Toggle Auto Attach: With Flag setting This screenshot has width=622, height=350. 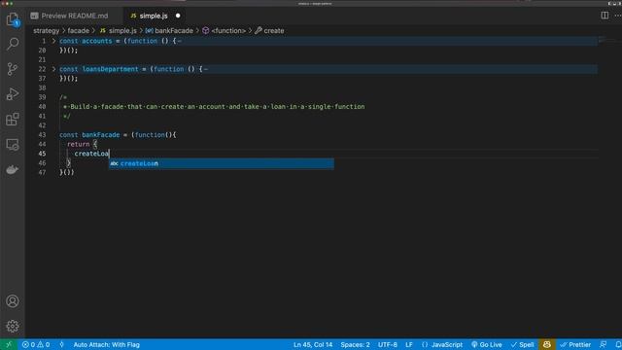point(106,344)
